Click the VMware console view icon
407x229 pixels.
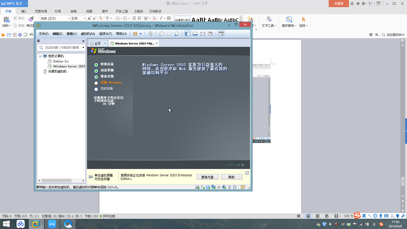pos(221,34)
